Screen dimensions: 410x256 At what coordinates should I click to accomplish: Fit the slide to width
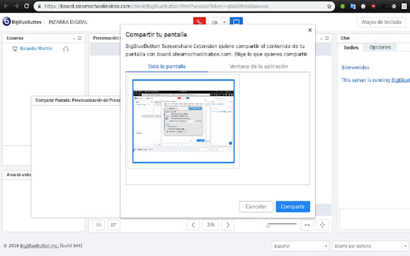point(307,225)
